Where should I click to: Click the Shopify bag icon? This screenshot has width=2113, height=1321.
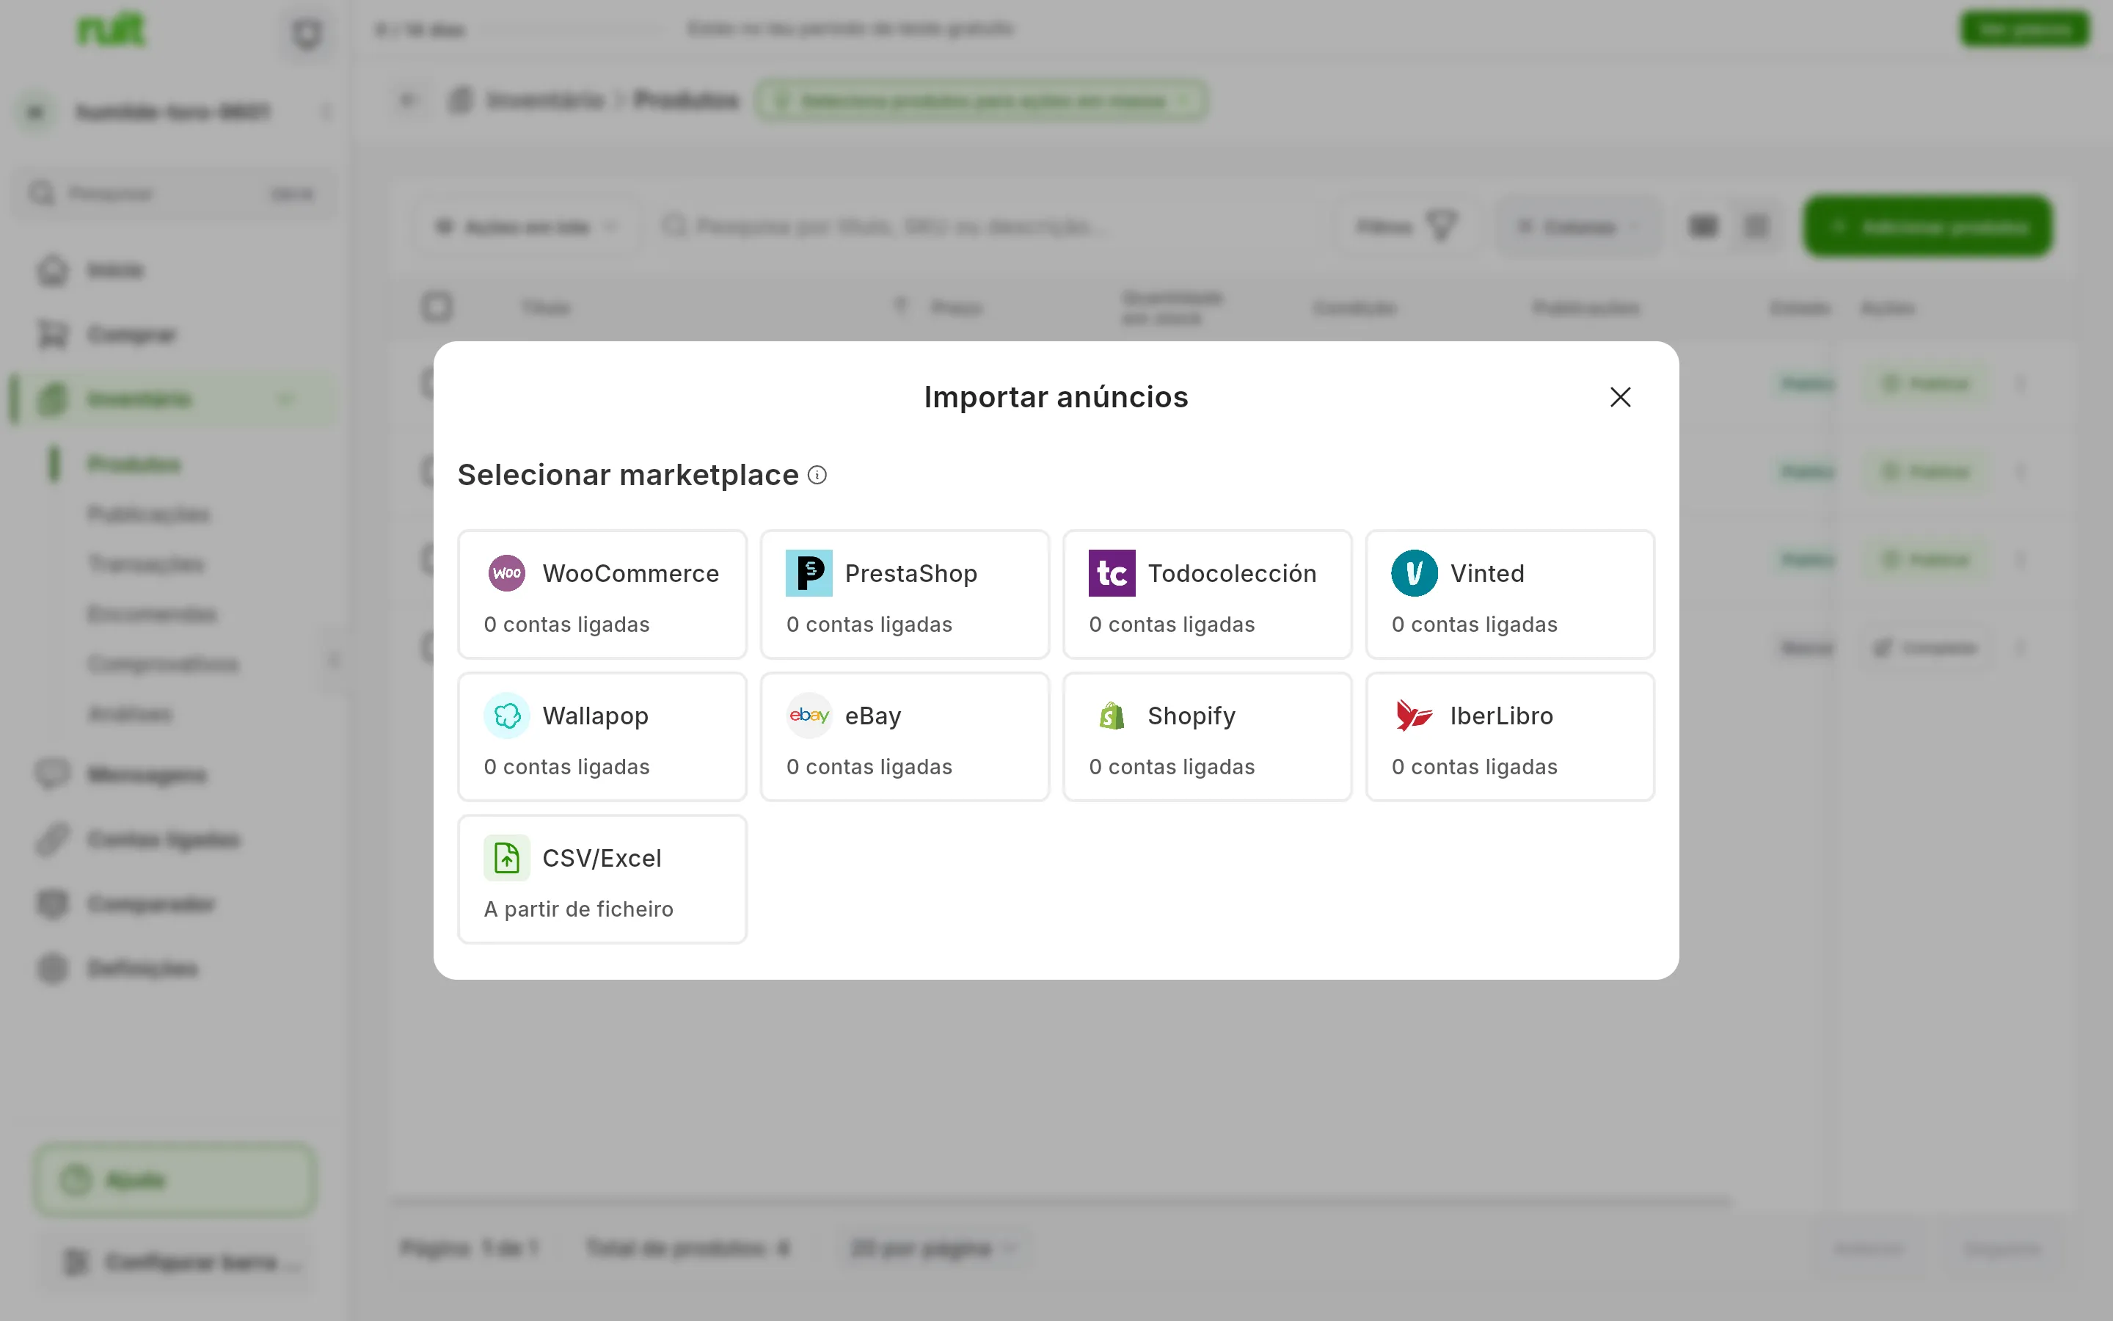1112,716
